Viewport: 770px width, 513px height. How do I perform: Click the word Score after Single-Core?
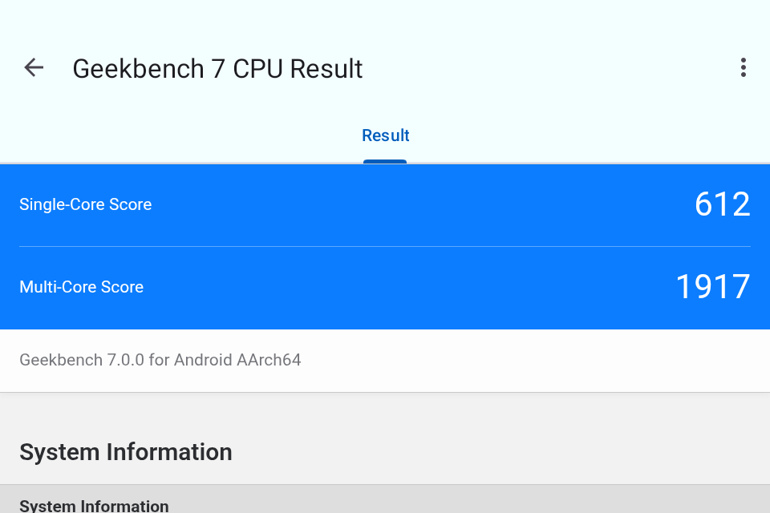(x=131, y=204)
